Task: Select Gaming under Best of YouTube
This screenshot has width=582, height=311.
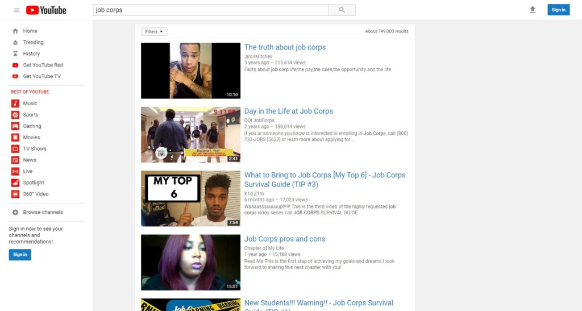Action: point(32,126)
